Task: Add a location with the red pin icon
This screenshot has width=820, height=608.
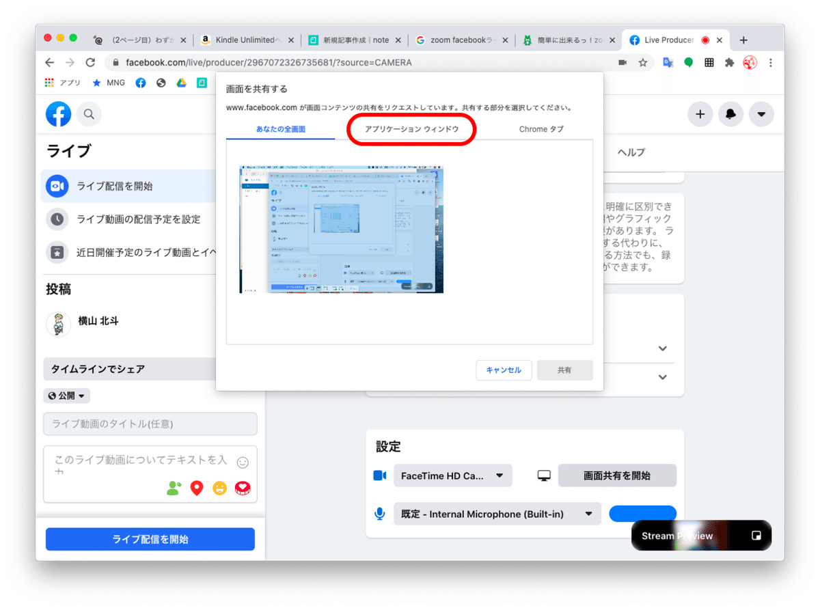Action: tap(197, 488)
